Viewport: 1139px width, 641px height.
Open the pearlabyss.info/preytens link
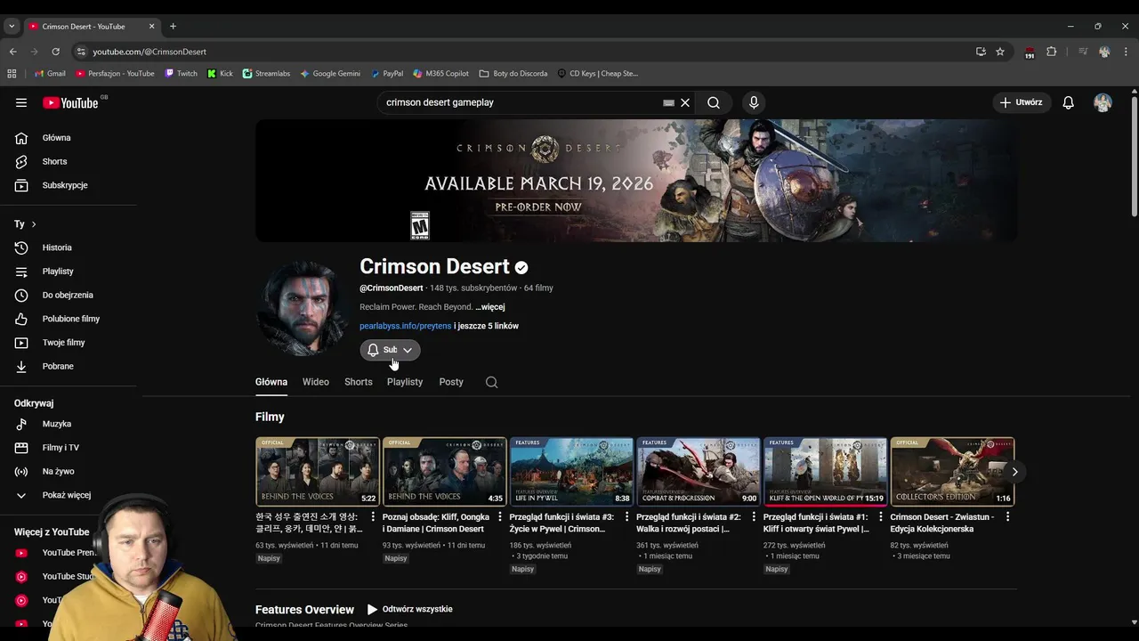[x=405, y=326]
